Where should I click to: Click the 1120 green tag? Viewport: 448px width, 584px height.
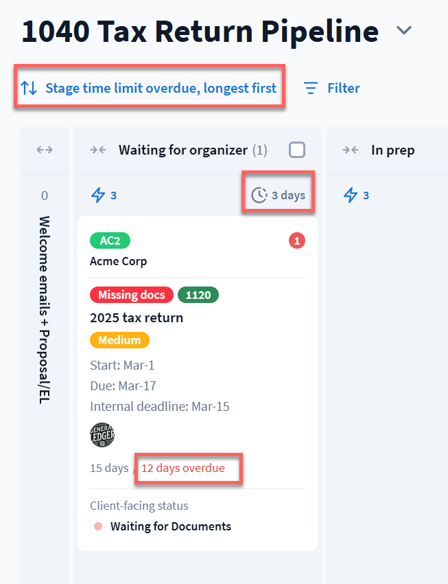[x=198, y=295]
